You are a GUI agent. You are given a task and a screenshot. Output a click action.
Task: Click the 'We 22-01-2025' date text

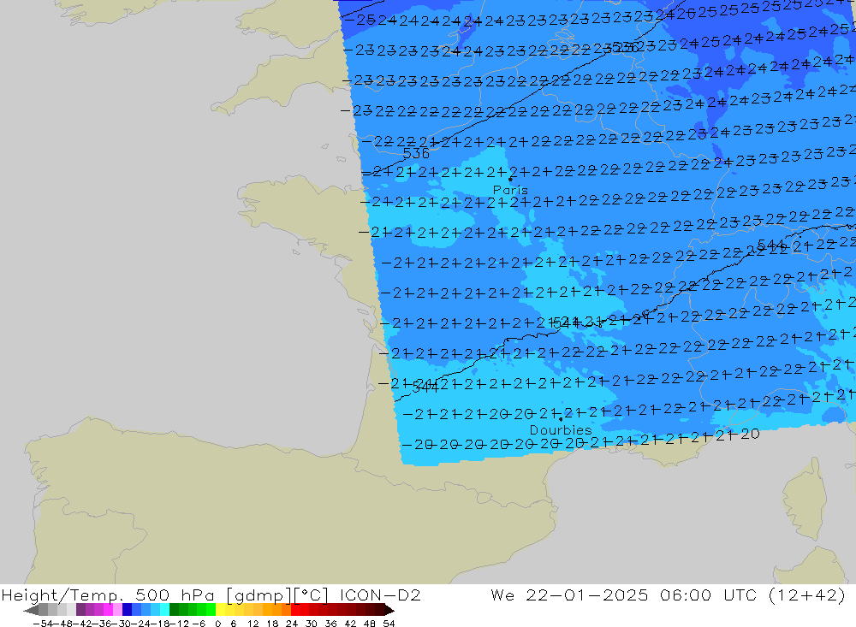point(569,594)
